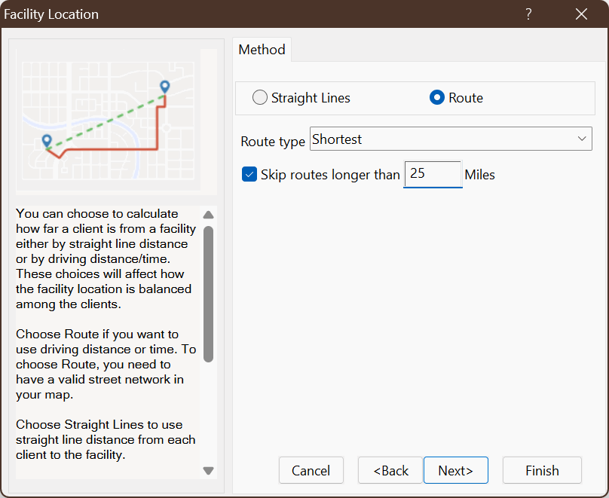Click the upper map pin in illustration
Screen dimensions: 609x498
pyautogui.click(x=165, y=87)
